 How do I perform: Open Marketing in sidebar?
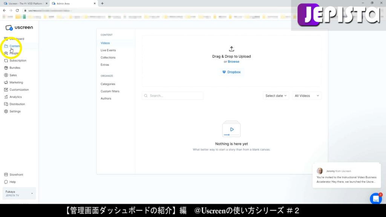pos(16,82)
